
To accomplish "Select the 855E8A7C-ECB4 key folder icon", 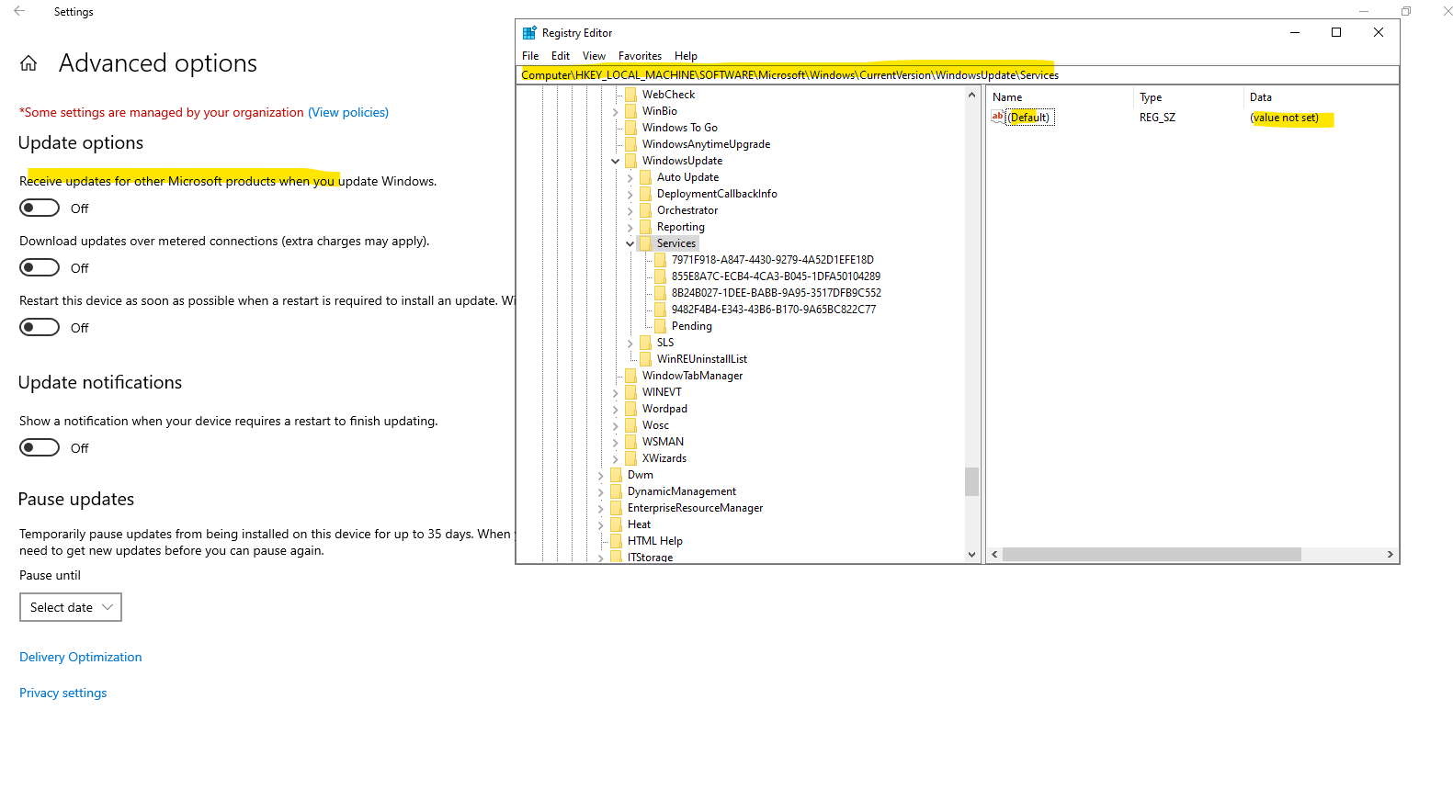I will [x=660, y=276].
